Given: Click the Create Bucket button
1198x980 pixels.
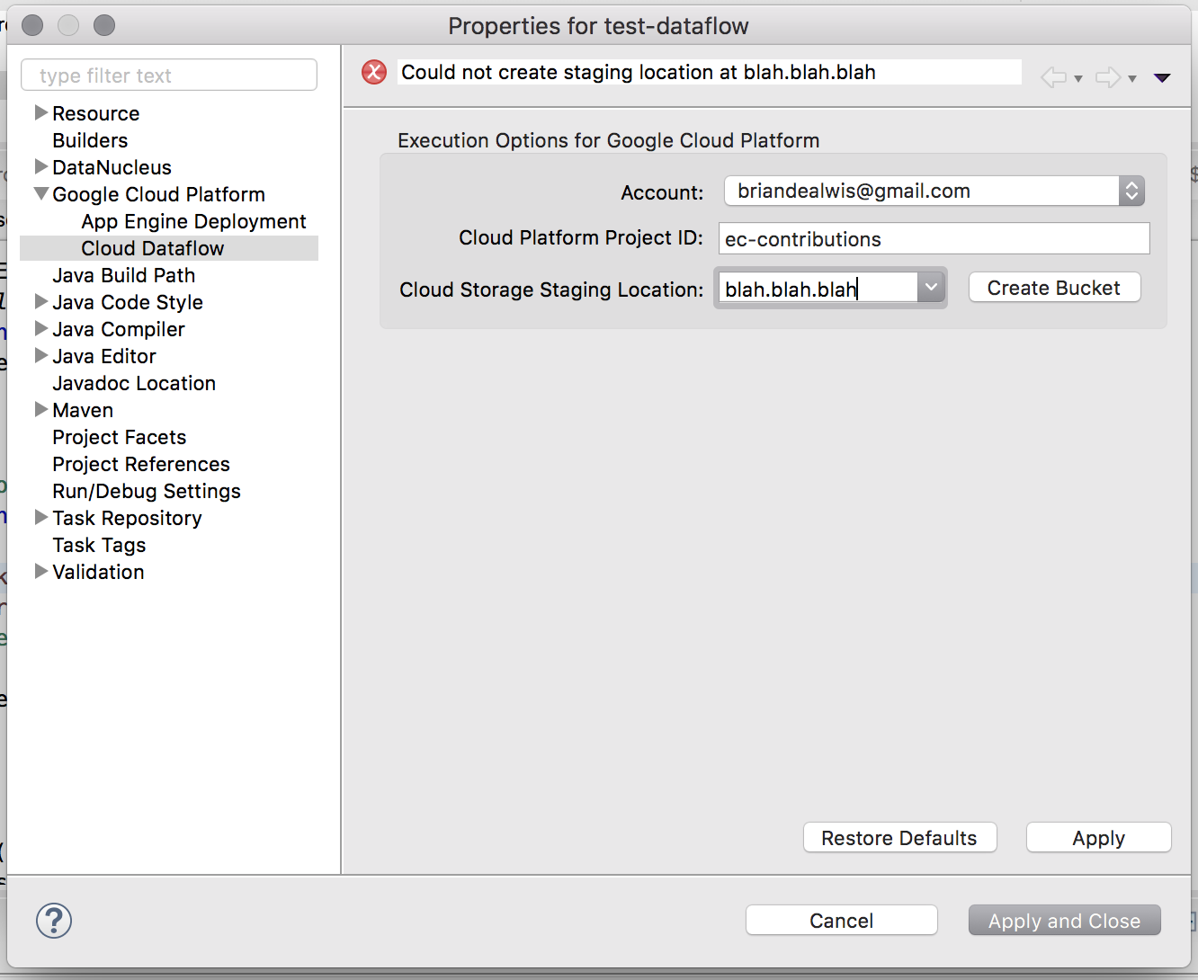Looking at the screenshot, I should click(x=1053, y=287).
